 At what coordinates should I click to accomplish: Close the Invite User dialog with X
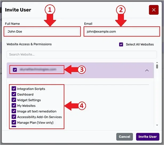(x=154, y=10)
